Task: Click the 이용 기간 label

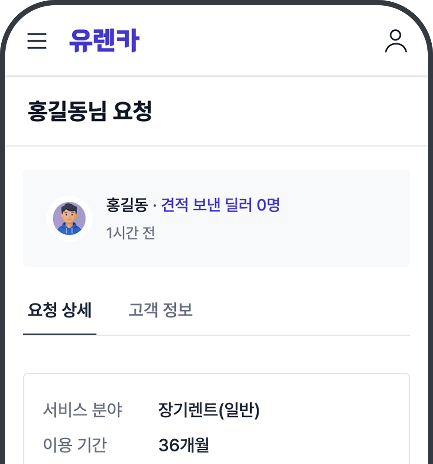Action: (74, 445)
